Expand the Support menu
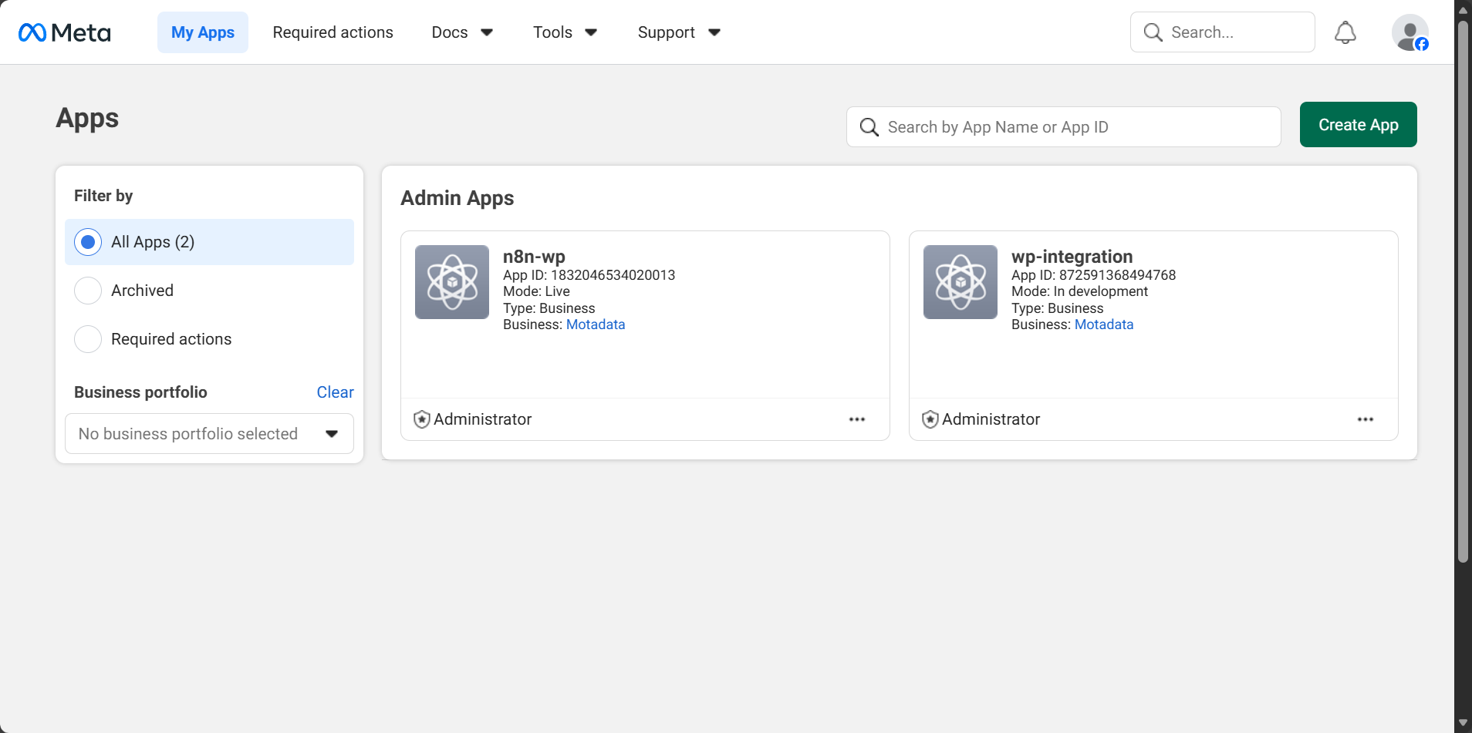This screenshot has width=1472, height=733. [679, 32]
